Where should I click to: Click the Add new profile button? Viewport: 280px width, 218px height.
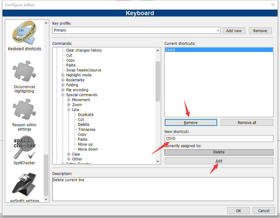pyautogui.click(x=234, y=31)
